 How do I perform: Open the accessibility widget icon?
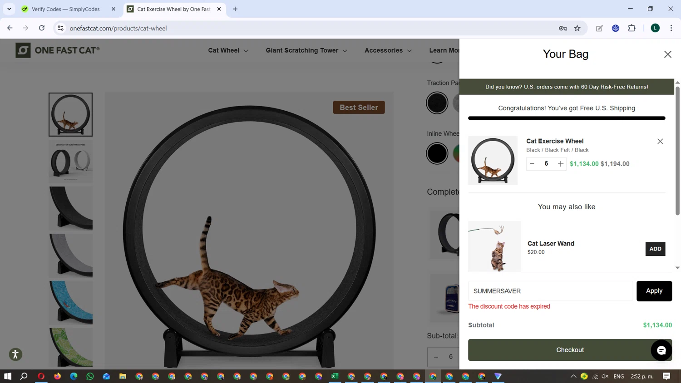pyautogui.click(x=15, y=354)
